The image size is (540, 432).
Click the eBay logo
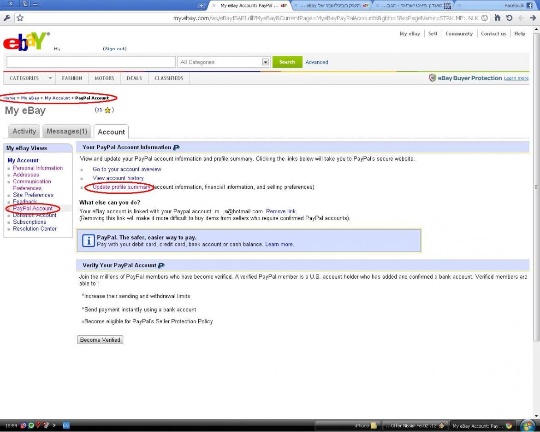(x=25, y=42)
